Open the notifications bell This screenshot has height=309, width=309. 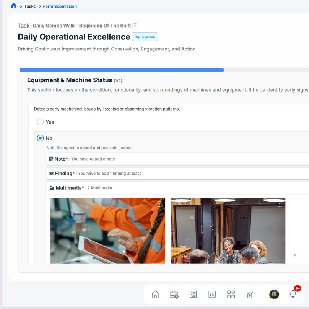[x=293, y=294]
